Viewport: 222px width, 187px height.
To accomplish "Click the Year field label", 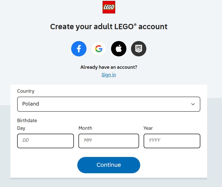I will (x=148, y=128).
